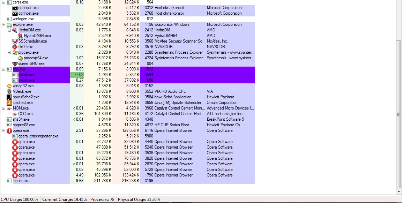
Task: Click the 'Physical Usage: 31.26%' status entry
Action: coord(139,200)
